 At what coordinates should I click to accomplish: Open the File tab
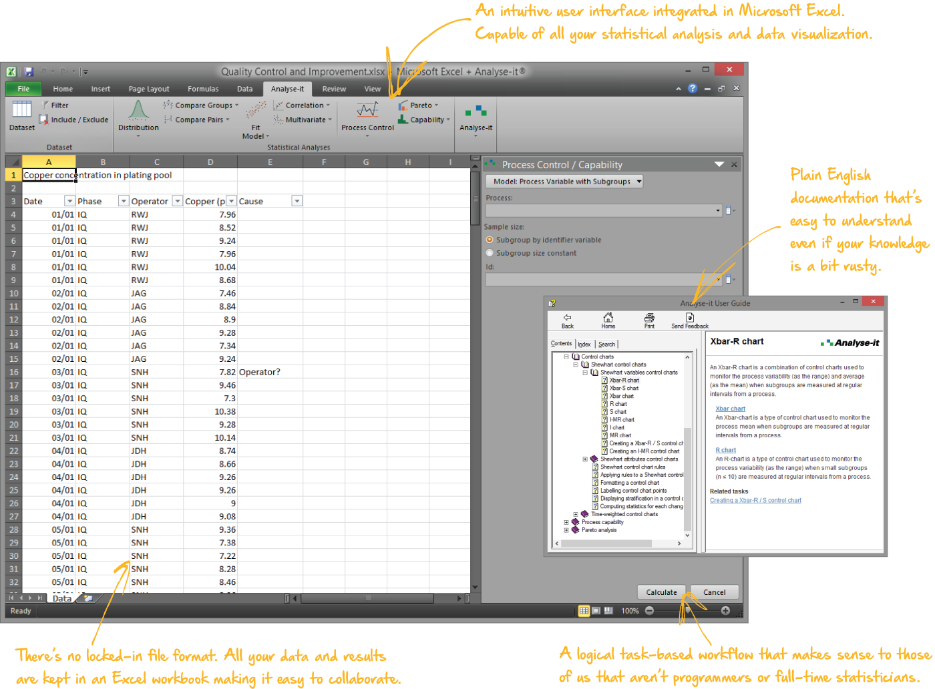23,89
